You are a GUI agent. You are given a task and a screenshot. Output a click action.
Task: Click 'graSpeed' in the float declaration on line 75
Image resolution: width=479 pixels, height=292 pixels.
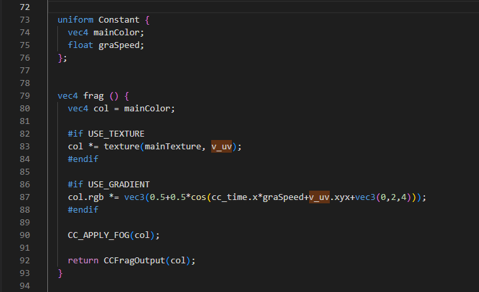119,45
